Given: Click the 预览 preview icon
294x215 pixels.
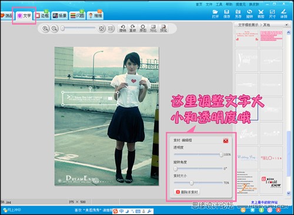Looking at the screenshot, I should click(163, 28).
